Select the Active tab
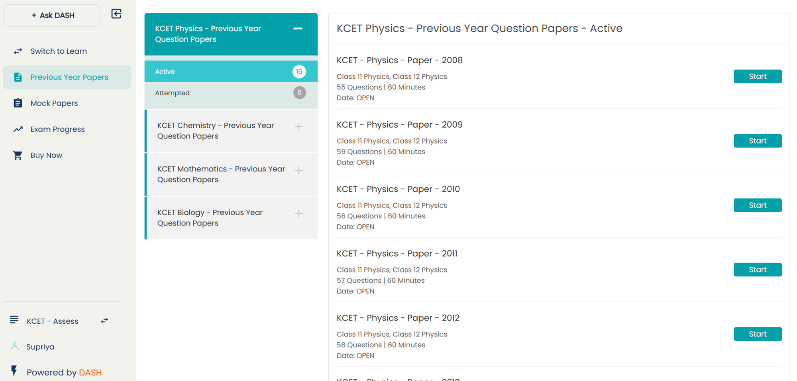This screenshot has height=381, width=797. tap(165, 71)
